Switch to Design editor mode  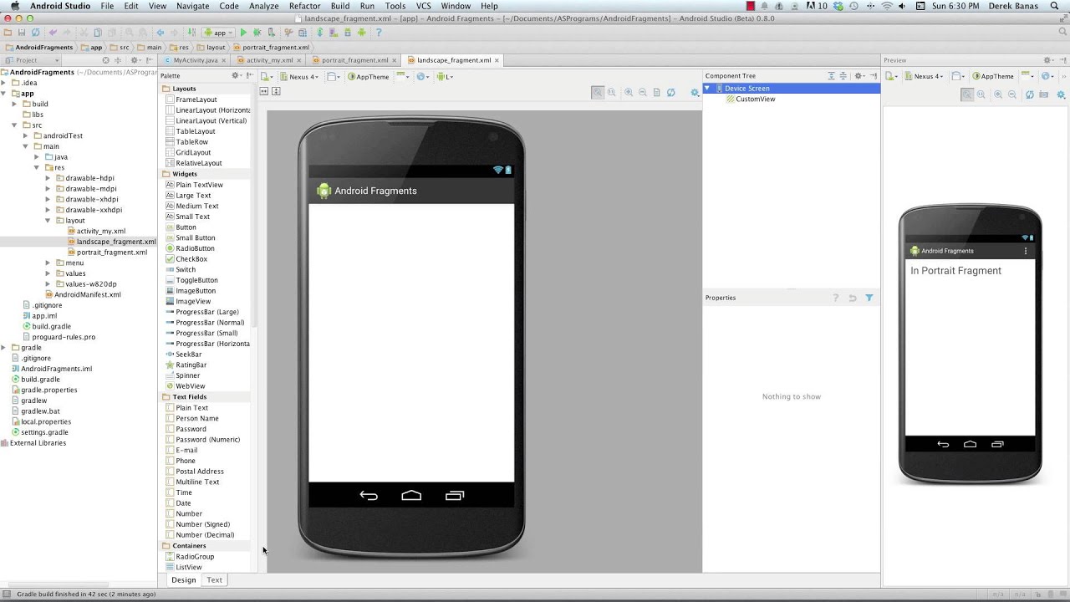183,579
